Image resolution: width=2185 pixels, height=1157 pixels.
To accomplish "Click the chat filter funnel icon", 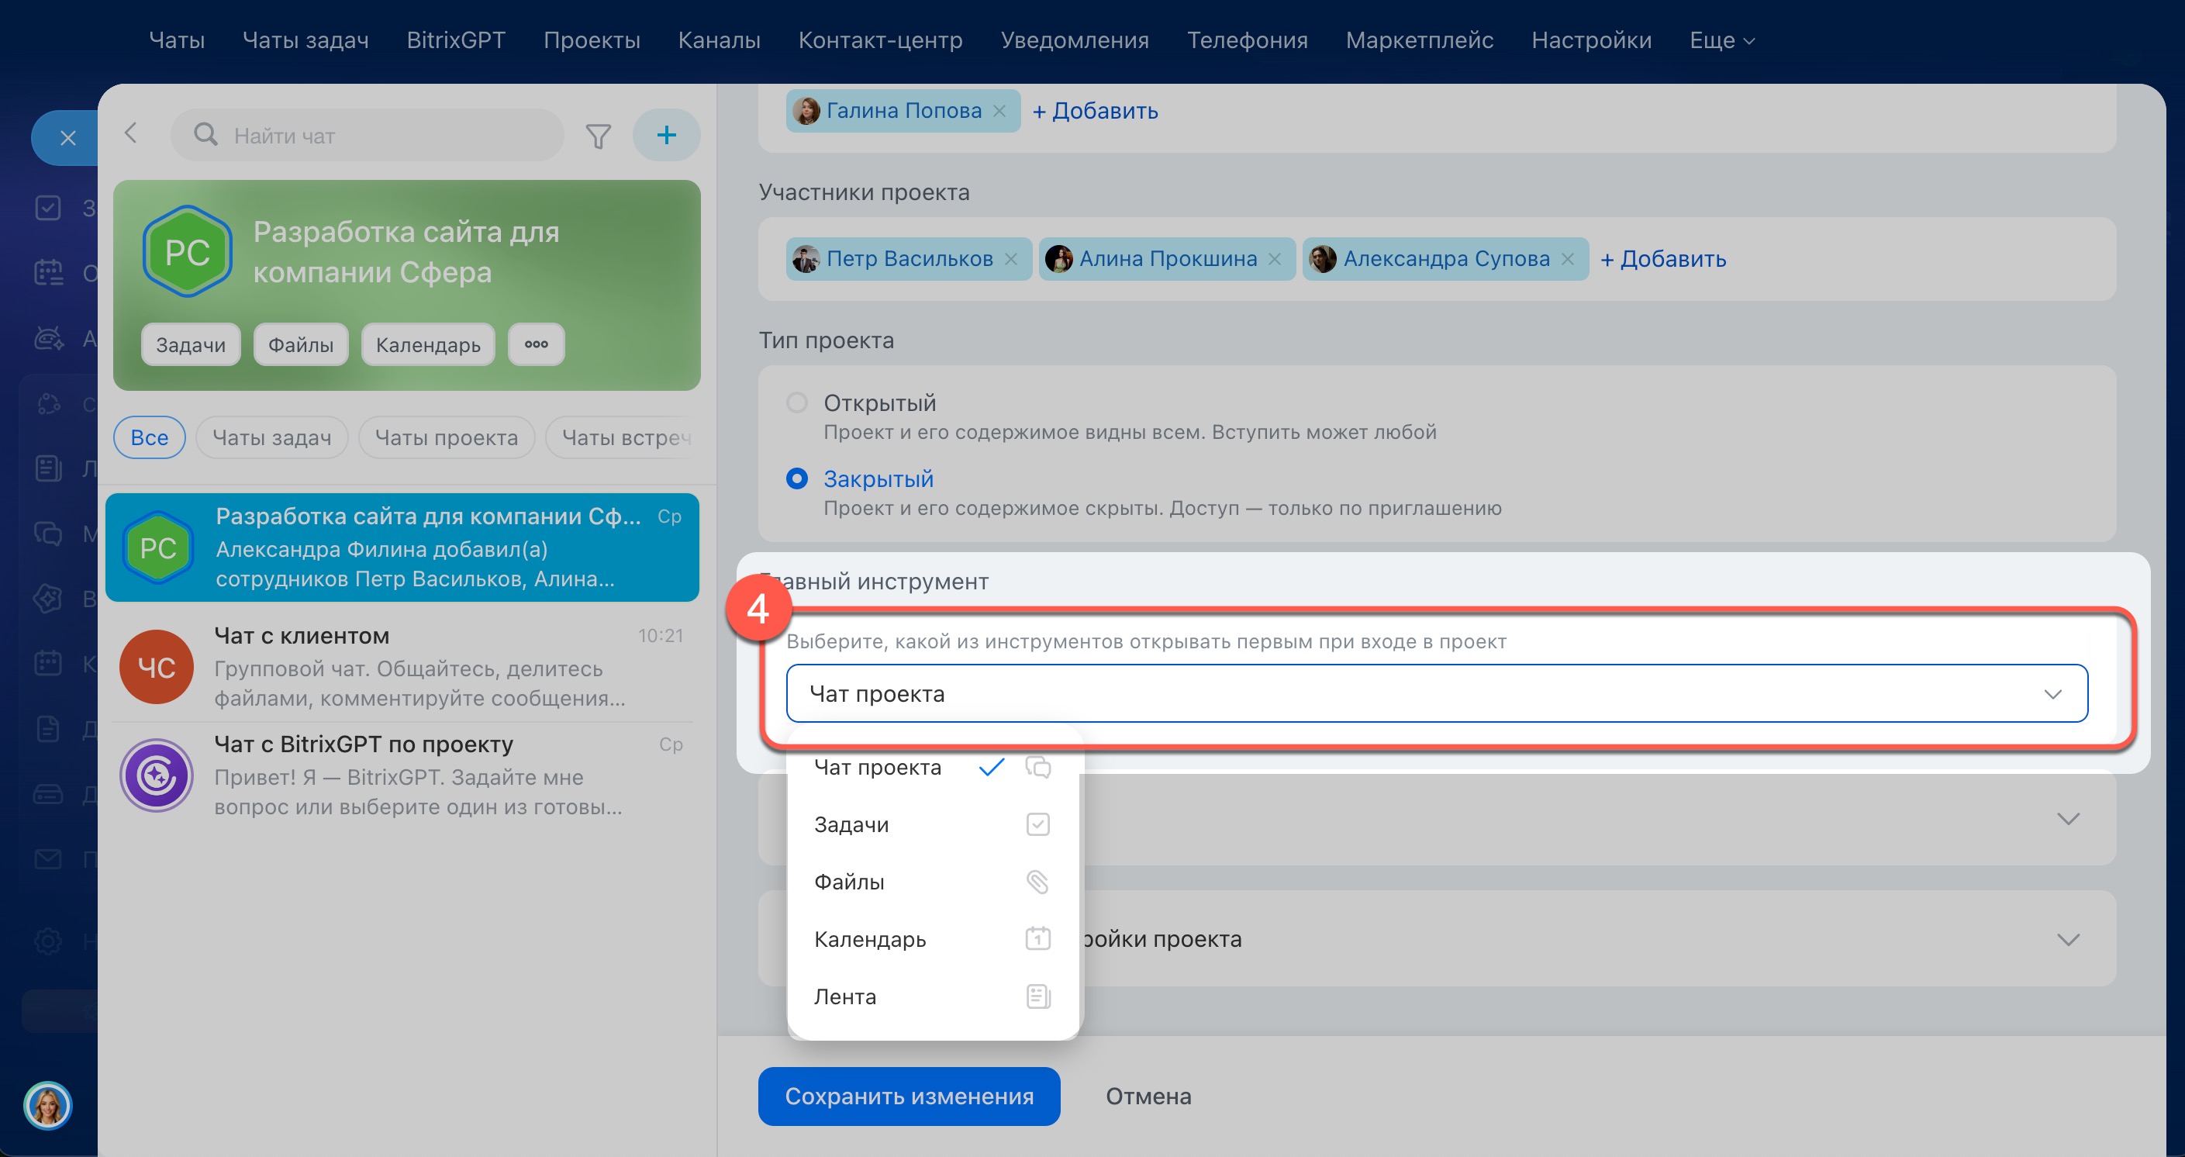I will pyautogui.click(x=598, y=136).
